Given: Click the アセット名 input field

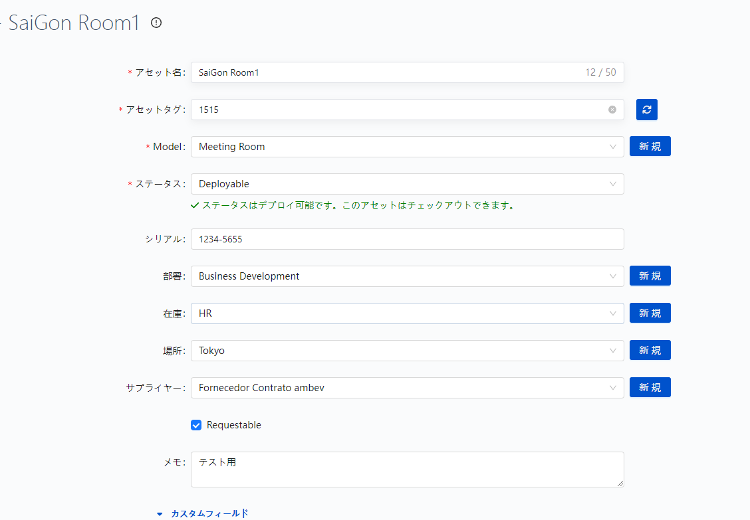Looking at the screenshot, I should coord(386,72).
